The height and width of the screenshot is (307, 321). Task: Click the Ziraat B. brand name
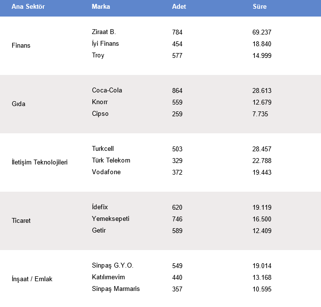(104, 32)
